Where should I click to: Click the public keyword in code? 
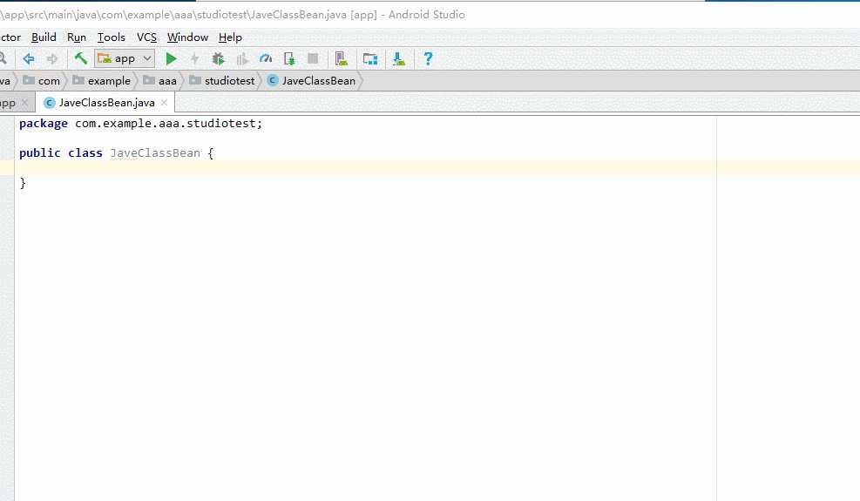click(39, 153)
